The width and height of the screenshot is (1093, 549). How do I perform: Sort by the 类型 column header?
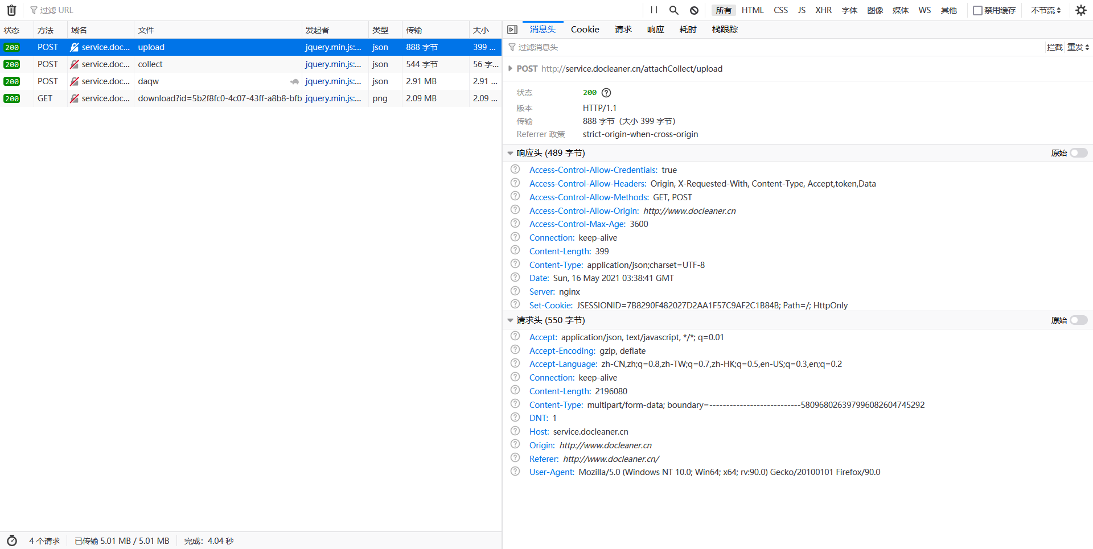[x=385, y=30]
